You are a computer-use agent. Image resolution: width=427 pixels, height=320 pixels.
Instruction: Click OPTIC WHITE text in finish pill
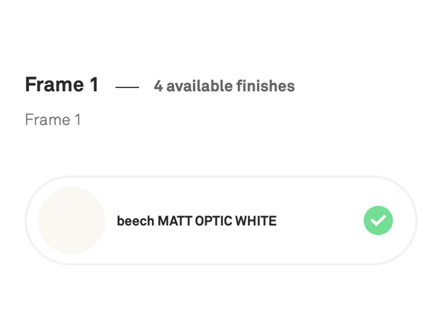[x=236, y=221]
